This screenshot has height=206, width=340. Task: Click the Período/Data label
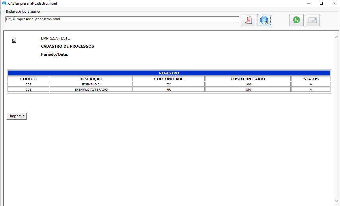[x=55, y=55]
